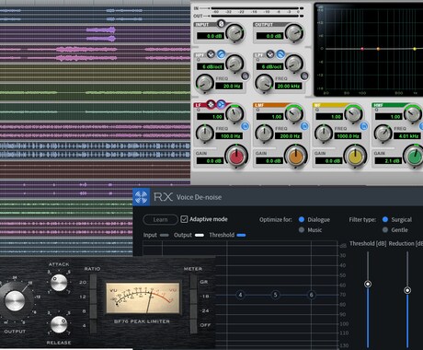
Task: Click threshold node 4 in RX graph
Action: [x=240, y=295]
